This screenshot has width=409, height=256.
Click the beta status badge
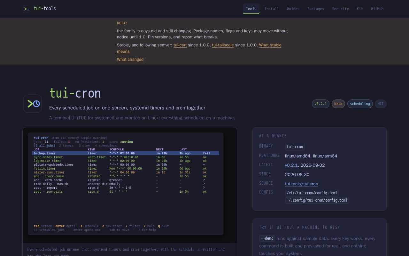[338, 104]
